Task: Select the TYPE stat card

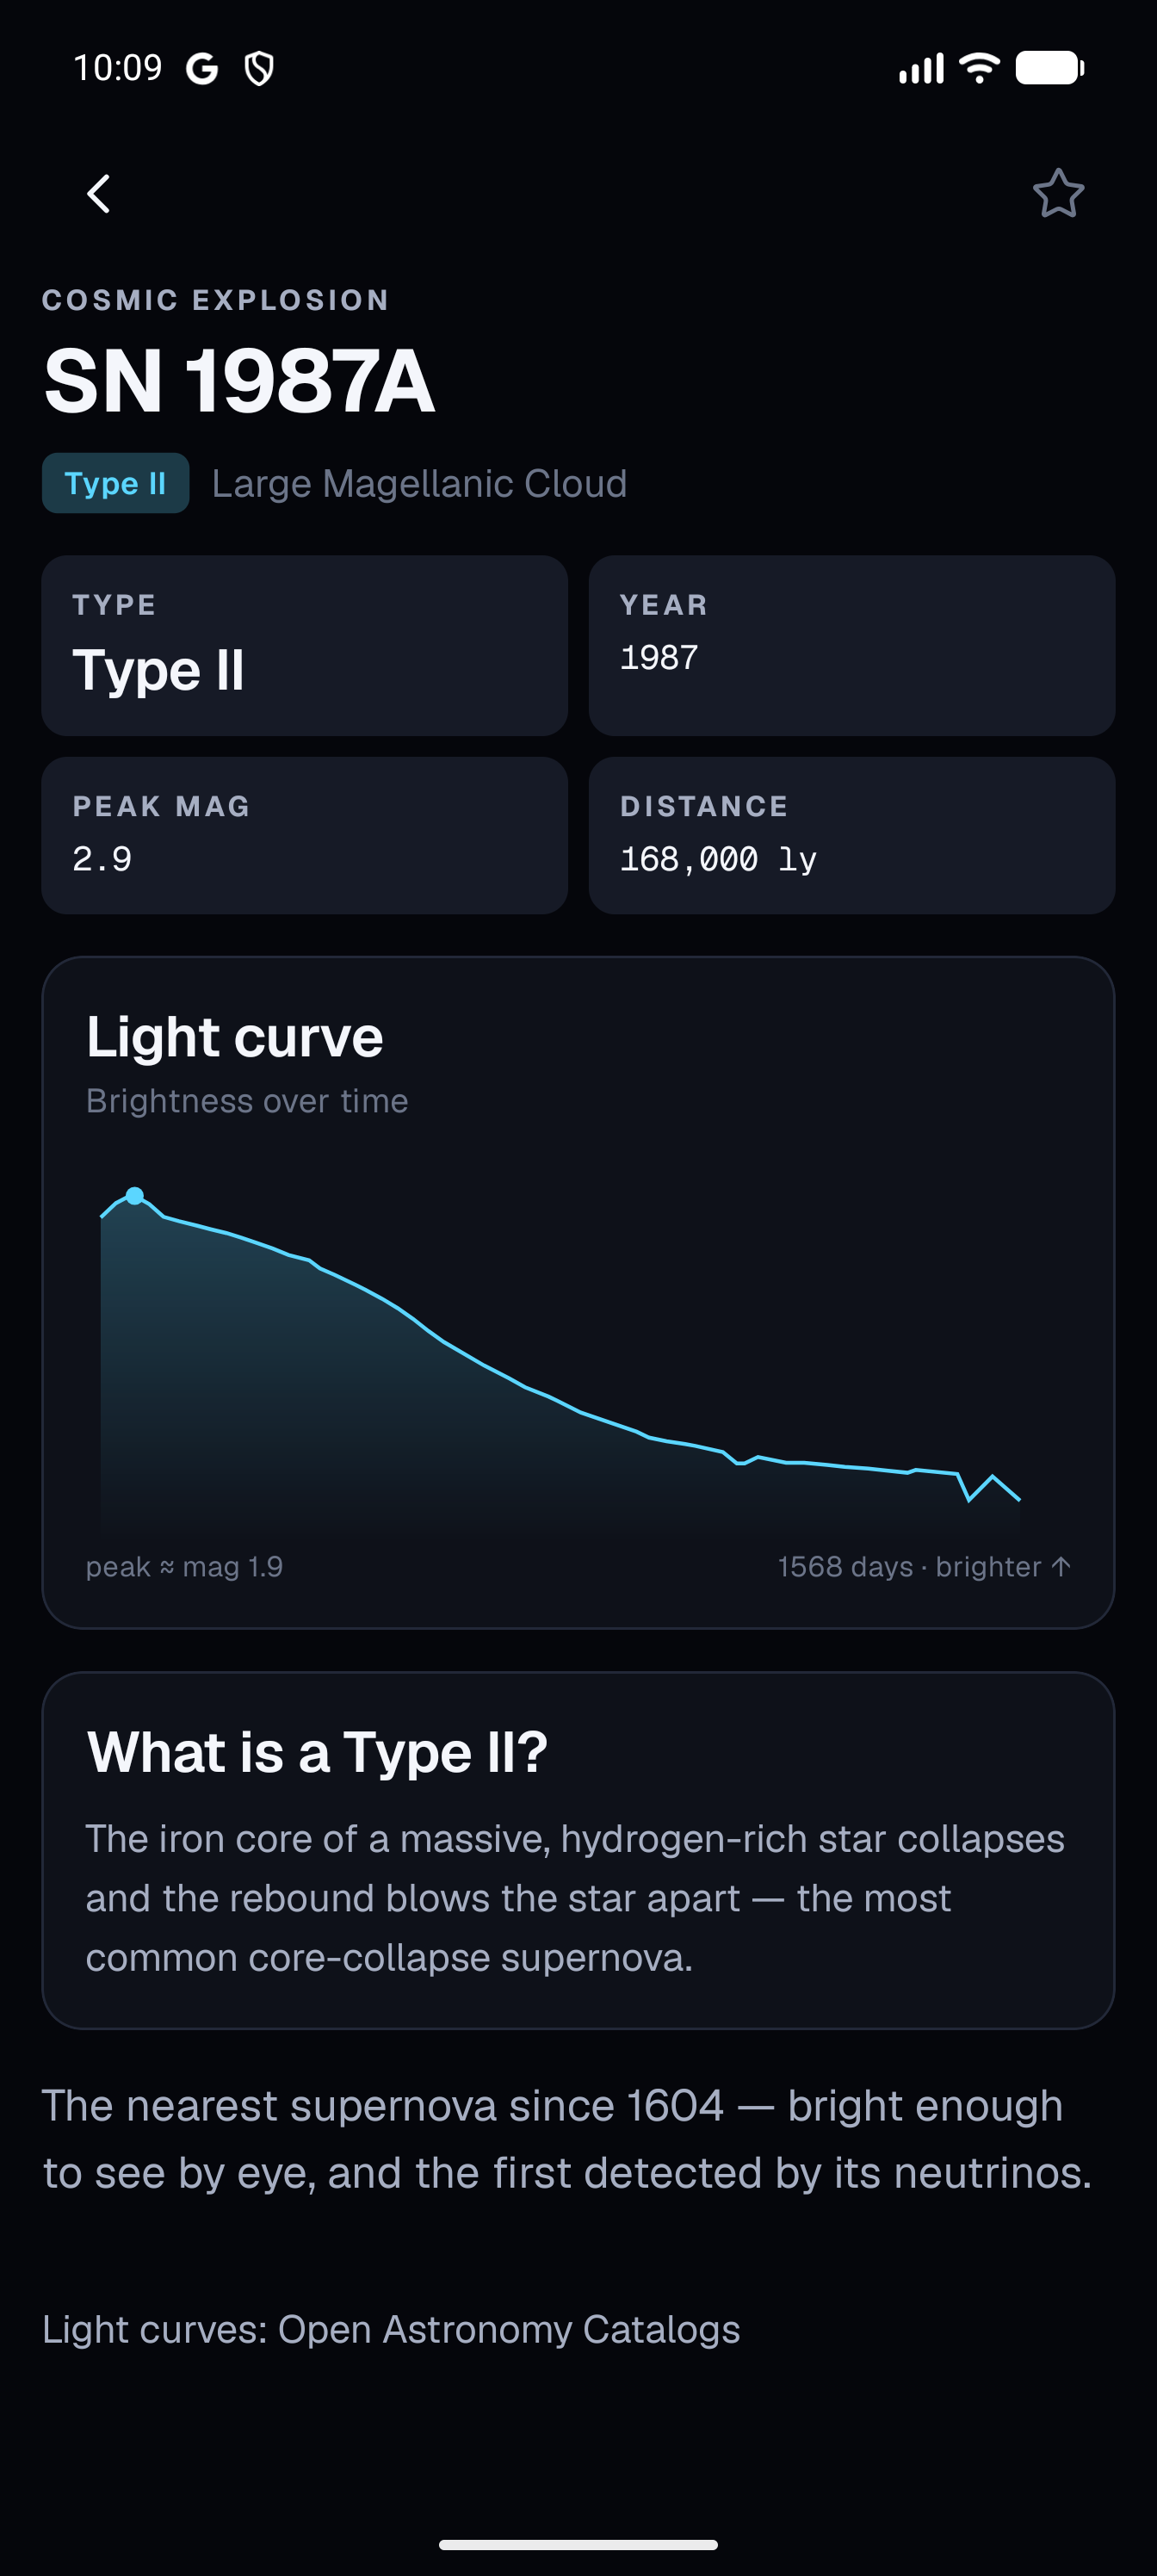Action: pyautogui.click(x=304, y=646)
